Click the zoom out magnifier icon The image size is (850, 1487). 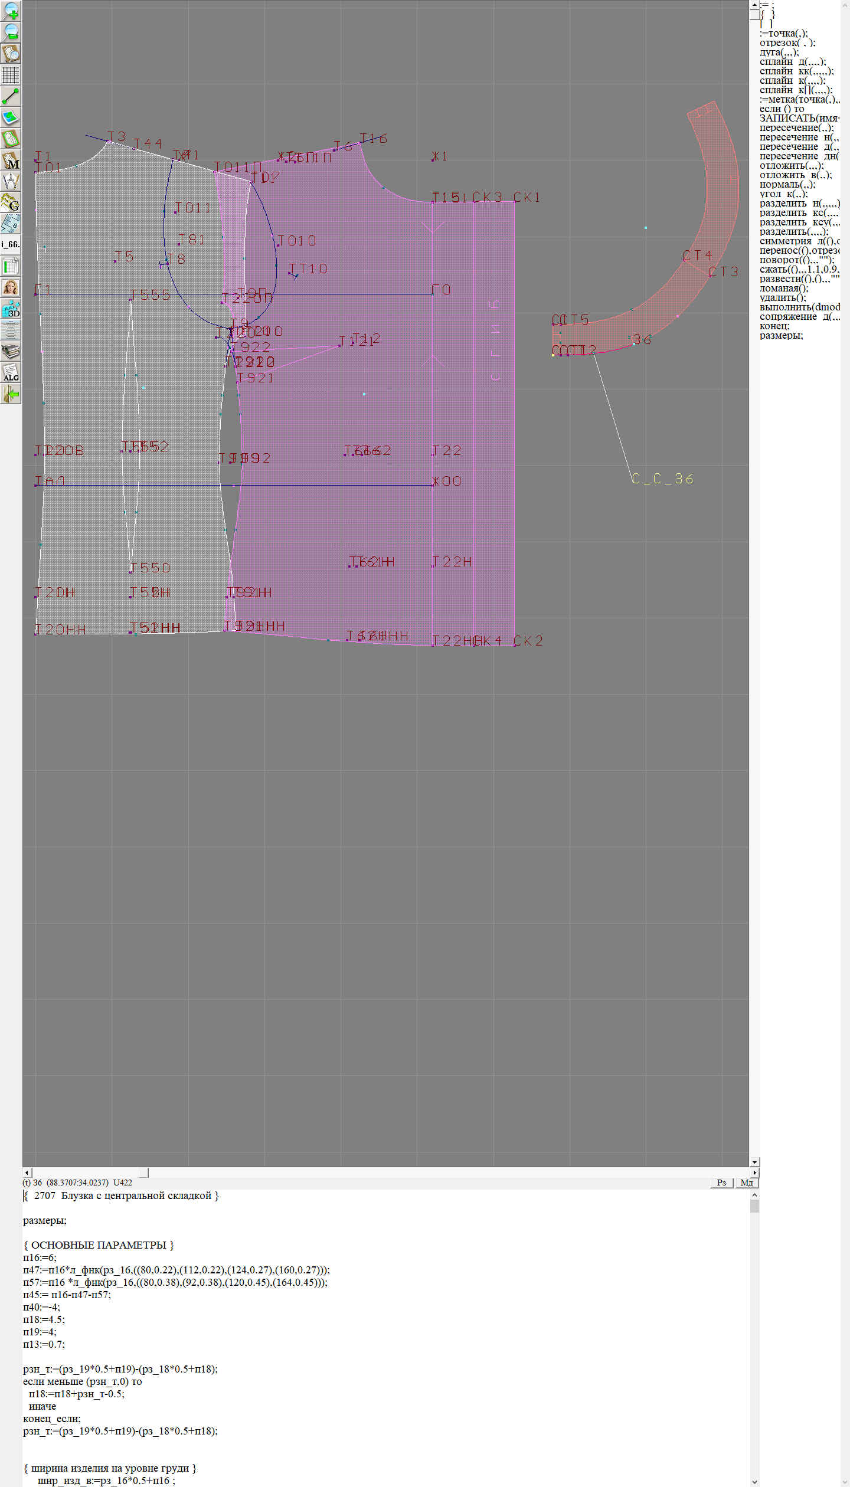[x=11, y=32]
